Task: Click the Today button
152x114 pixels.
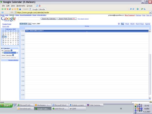Action: (29, 24)
